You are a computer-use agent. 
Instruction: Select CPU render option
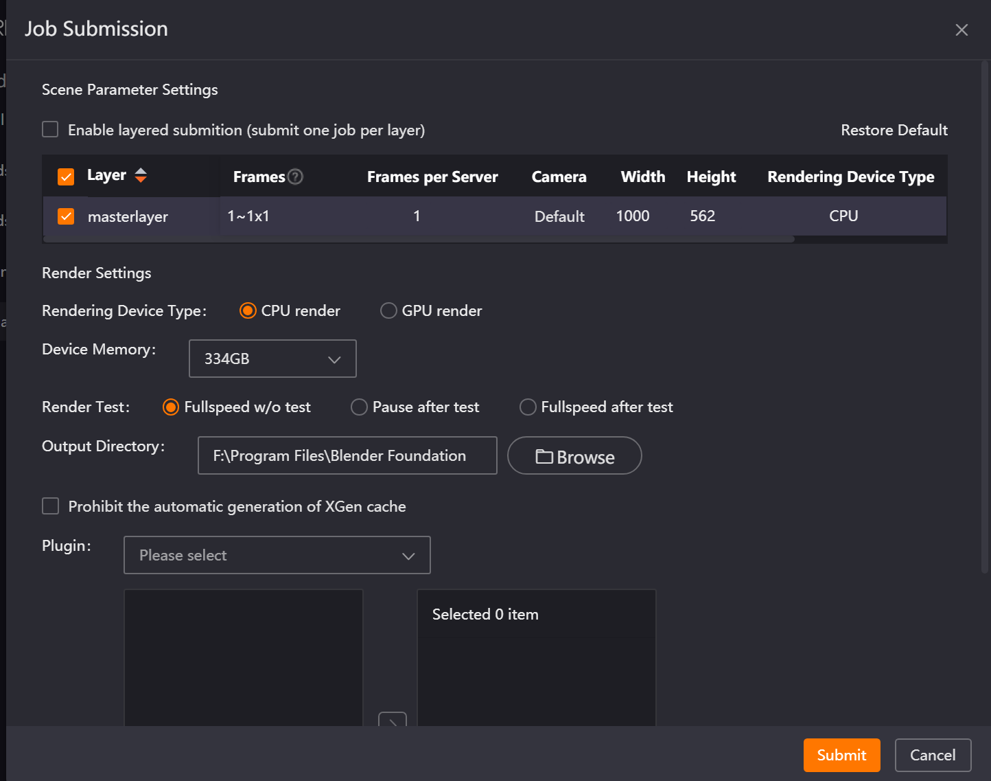[248, 310]
